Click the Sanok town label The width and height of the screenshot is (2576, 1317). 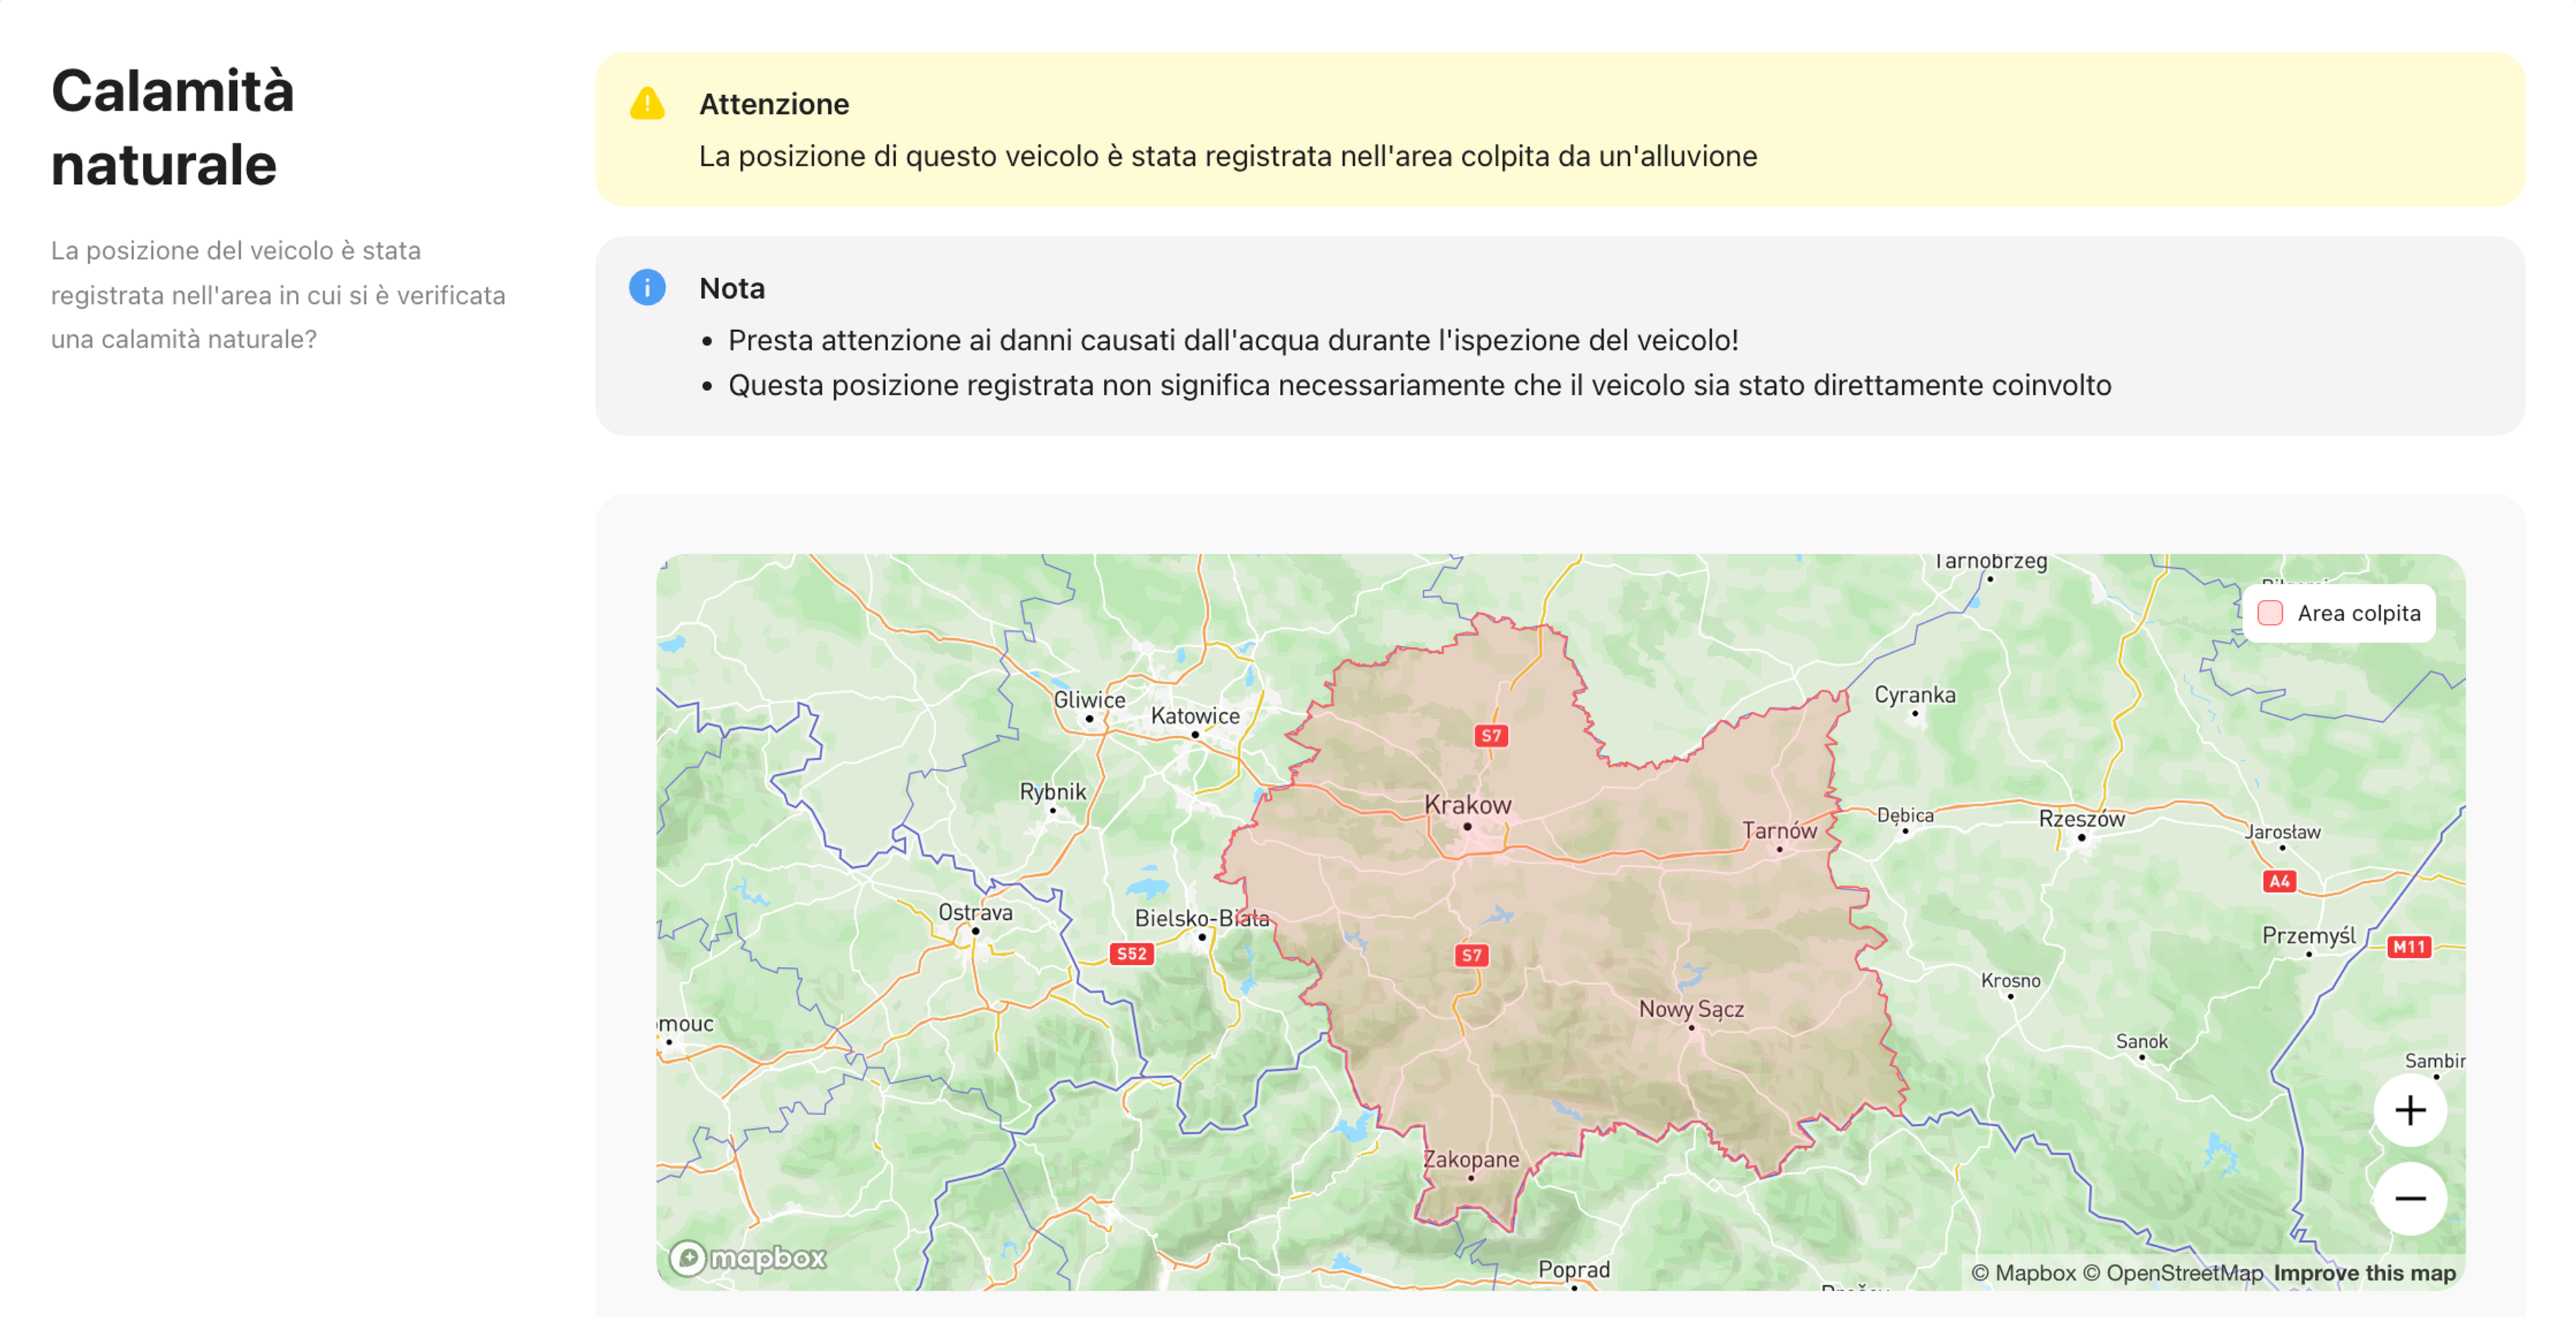click(x=2141, y=1042)
